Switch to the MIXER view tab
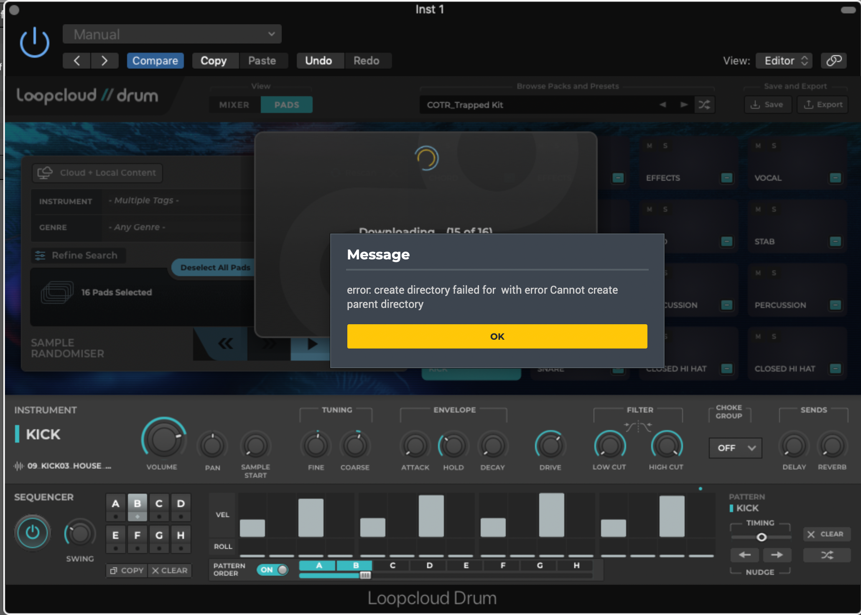This screenshot has width=861, height=615. [234, 105]
